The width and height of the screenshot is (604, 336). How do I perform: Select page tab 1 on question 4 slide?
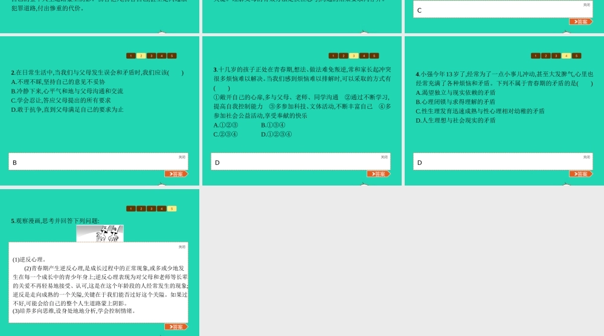535,56
